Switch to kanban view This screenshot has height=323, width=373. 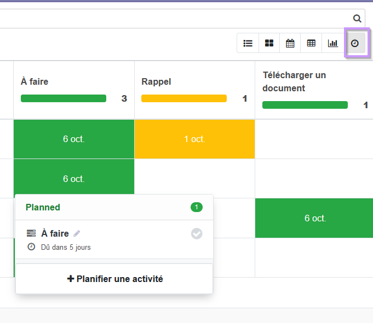(x=269, y=43)
